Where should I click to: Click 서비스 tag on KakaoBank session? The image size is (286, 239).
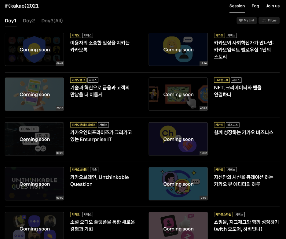[93, 80]
